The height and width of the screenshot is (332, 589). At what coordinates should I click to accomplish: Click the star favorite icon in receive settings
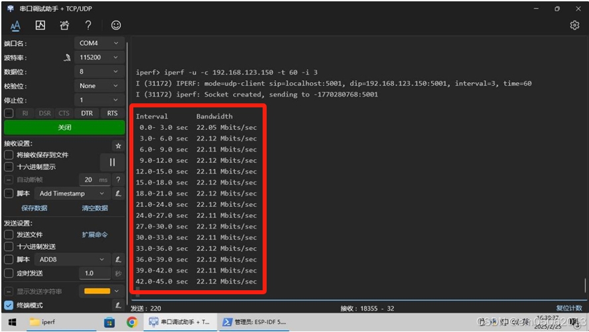118,146
